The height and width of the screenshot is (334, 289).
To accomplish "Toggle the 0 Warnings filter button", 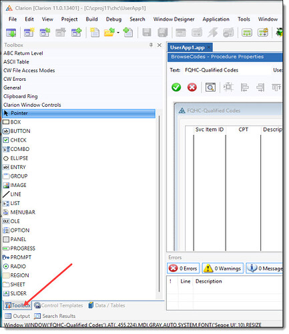I will tap(222, 269).
